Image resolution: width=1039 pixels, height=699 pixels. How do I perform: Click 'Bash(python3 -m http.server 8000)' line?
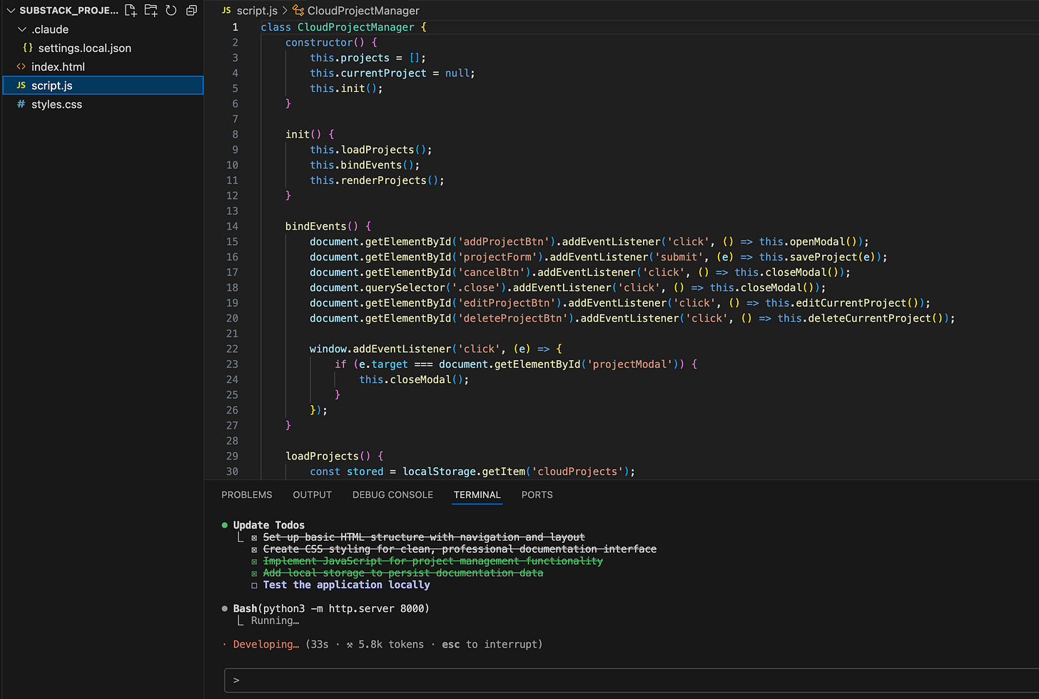point(331,608)
